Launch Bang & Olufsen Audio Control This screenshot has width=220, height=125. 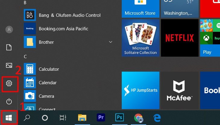[70, 15]
